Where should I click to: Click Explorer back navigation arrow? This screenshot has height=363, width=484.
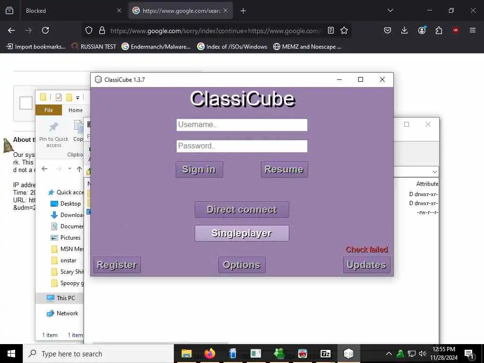45,169
